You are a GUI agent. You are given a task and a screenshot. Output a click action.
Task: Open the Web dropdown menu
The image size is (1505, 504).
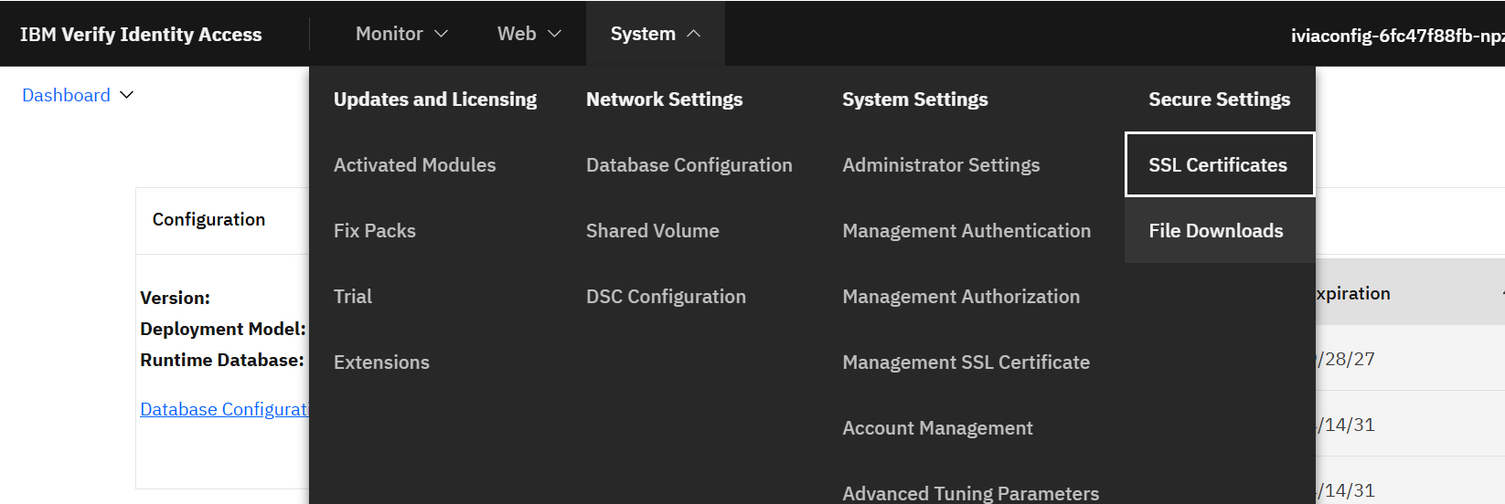click(528, 34)
